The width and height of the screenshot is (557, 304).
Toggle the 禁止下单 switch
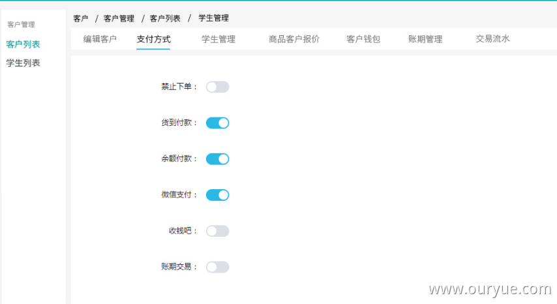[217, 87]
